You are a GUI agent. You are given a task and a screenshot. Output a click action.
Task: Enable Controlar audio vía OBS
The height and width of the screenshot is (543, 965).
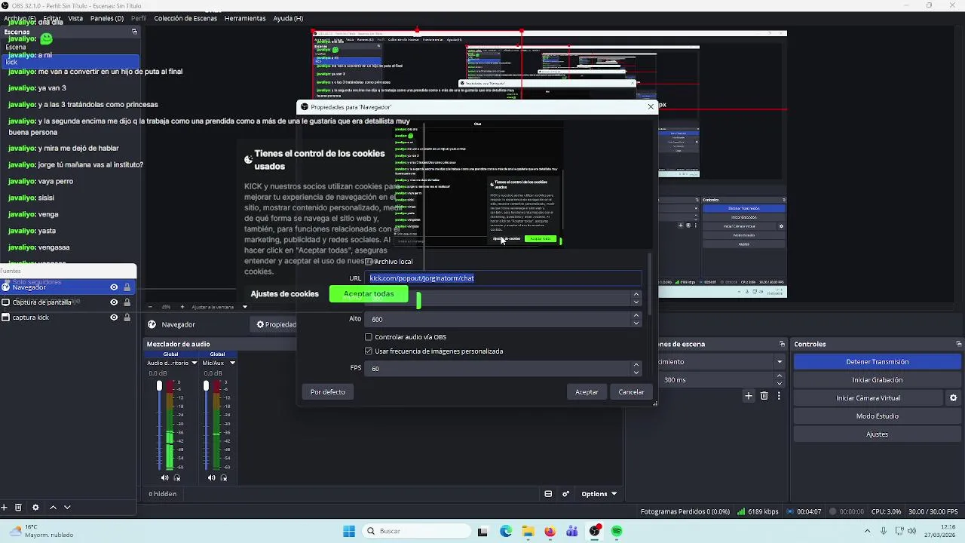[x=369, y=337]
